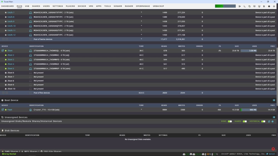This screenshot has width=278, height=156.
Task: Click the File Manager copy icon
Action: tap(249, 6)
